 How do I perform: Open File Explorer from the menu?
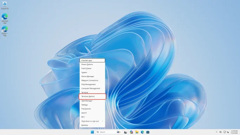tap(92, 109)
